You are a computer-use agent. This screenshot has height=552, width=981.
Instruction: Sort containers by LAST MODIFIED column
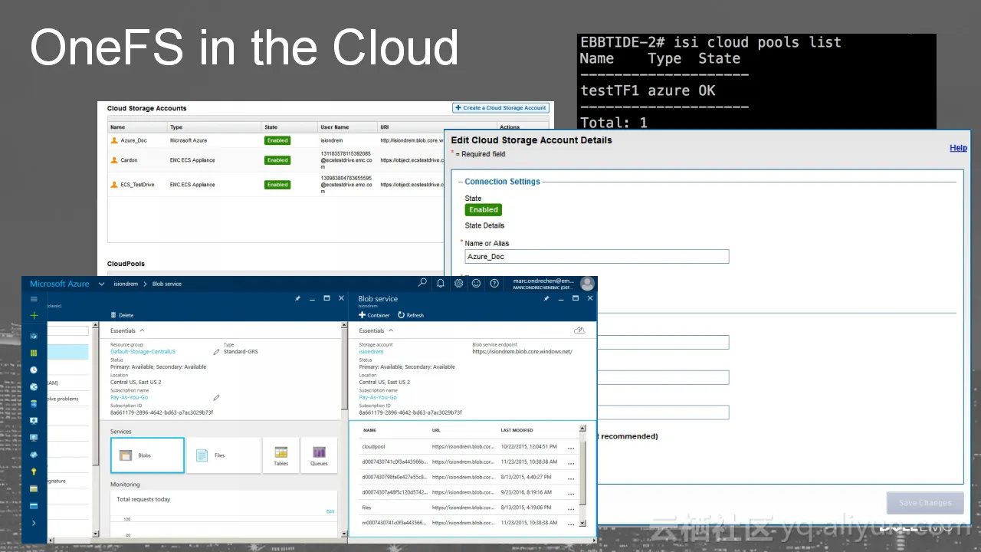(517, 430)
